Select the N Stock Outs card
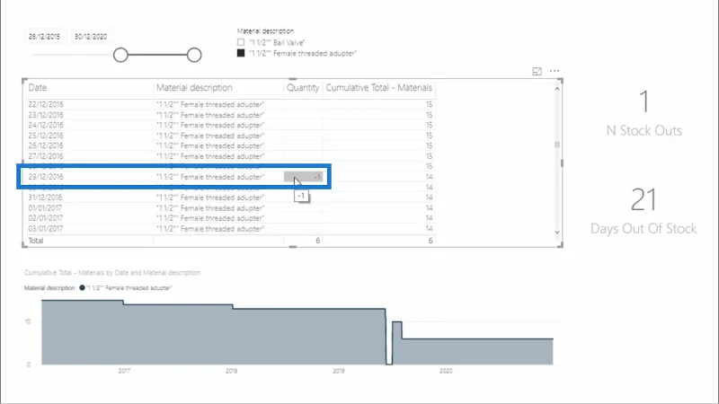Viewport: 719px width, 404px height. (644, 114)
